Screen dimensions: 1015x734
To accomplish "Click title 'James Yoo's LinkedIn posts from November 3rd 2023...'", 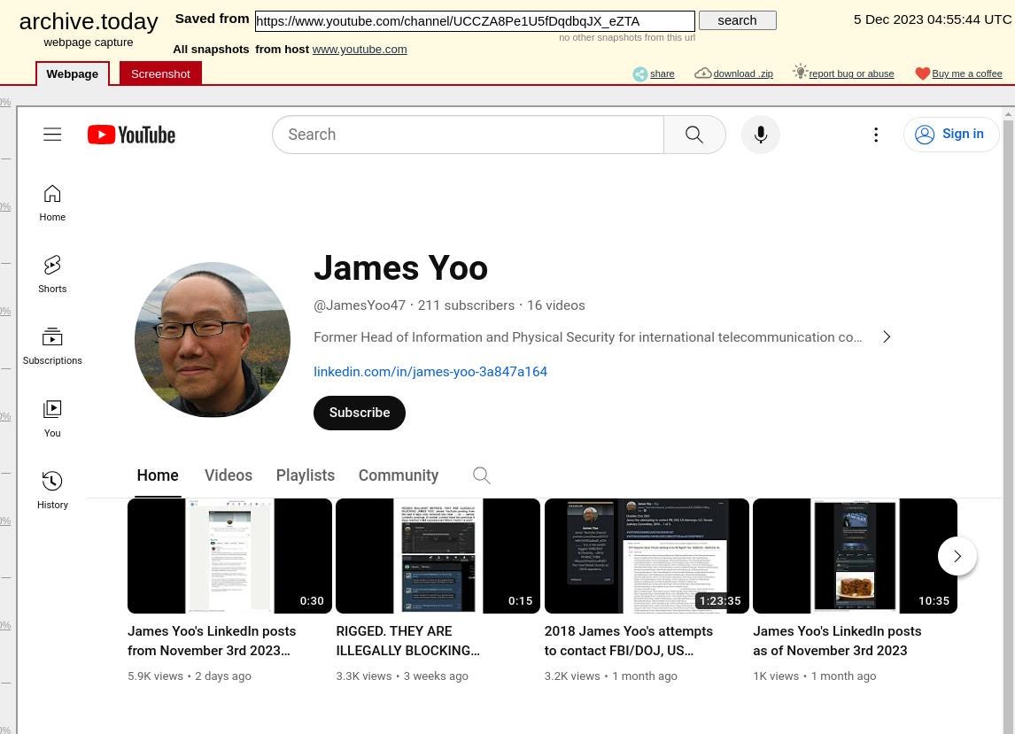I will coord(212,641).
